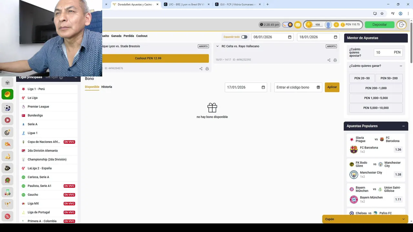This screenshot has height=232, width=413.
Task: Filter bets by Ganada tab
Action: point(116,36)
